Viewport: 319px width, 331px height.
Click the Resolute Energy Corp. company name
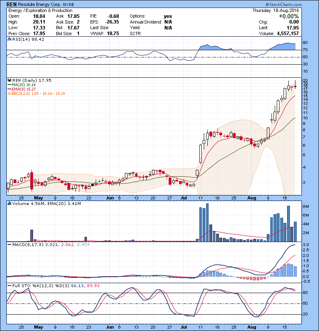tap(39, 4)
